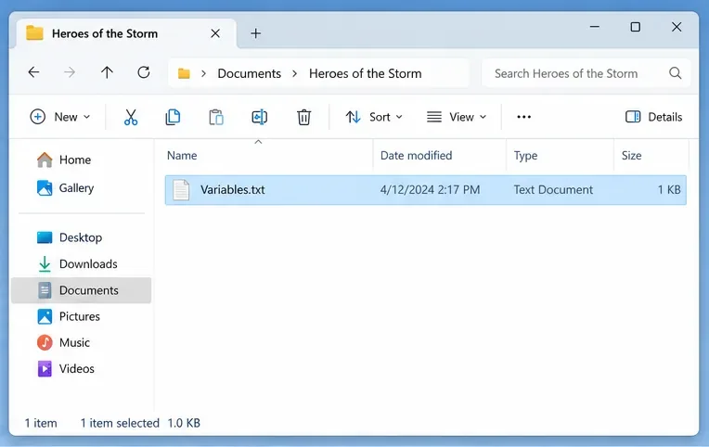Open Music in the sidebar
The image size is (709, 447).
point(63,342)
